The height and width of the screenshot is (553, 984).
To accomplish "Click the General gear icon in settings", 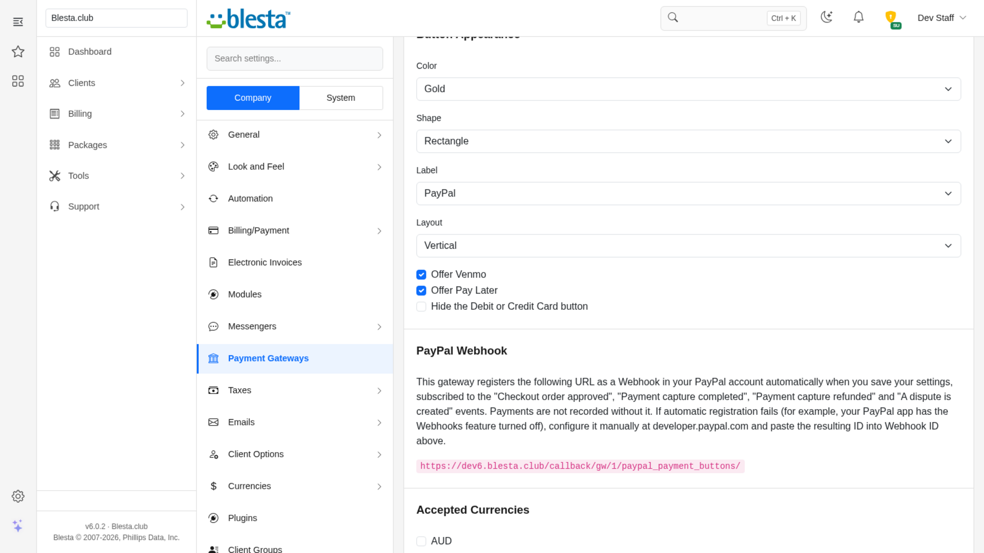I will [x=214, y=135].
